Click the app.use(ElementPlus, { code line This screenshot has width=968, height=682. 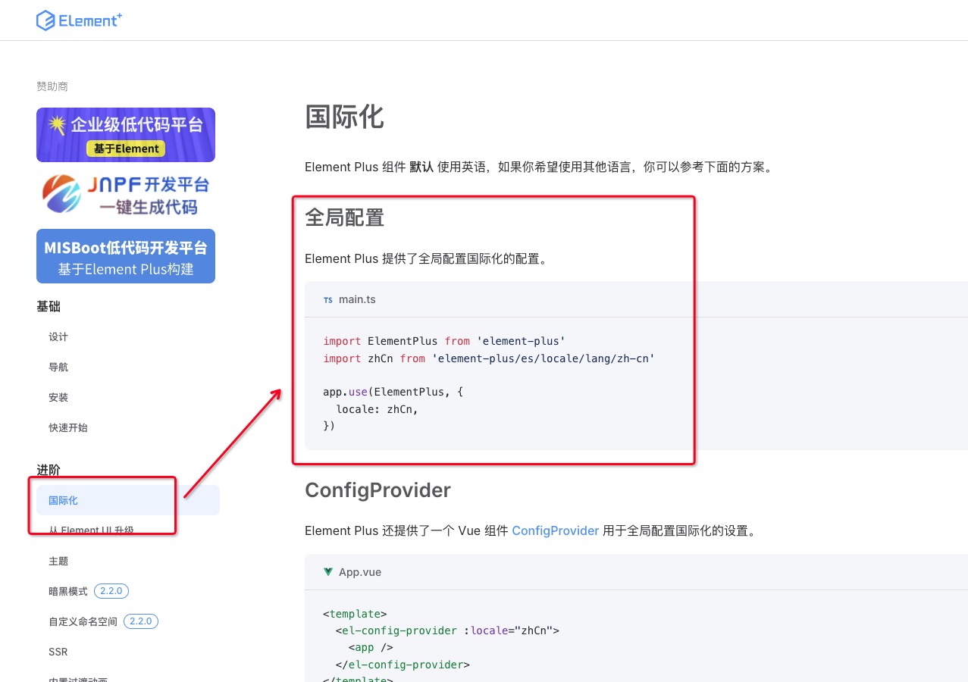click(393, 392)
